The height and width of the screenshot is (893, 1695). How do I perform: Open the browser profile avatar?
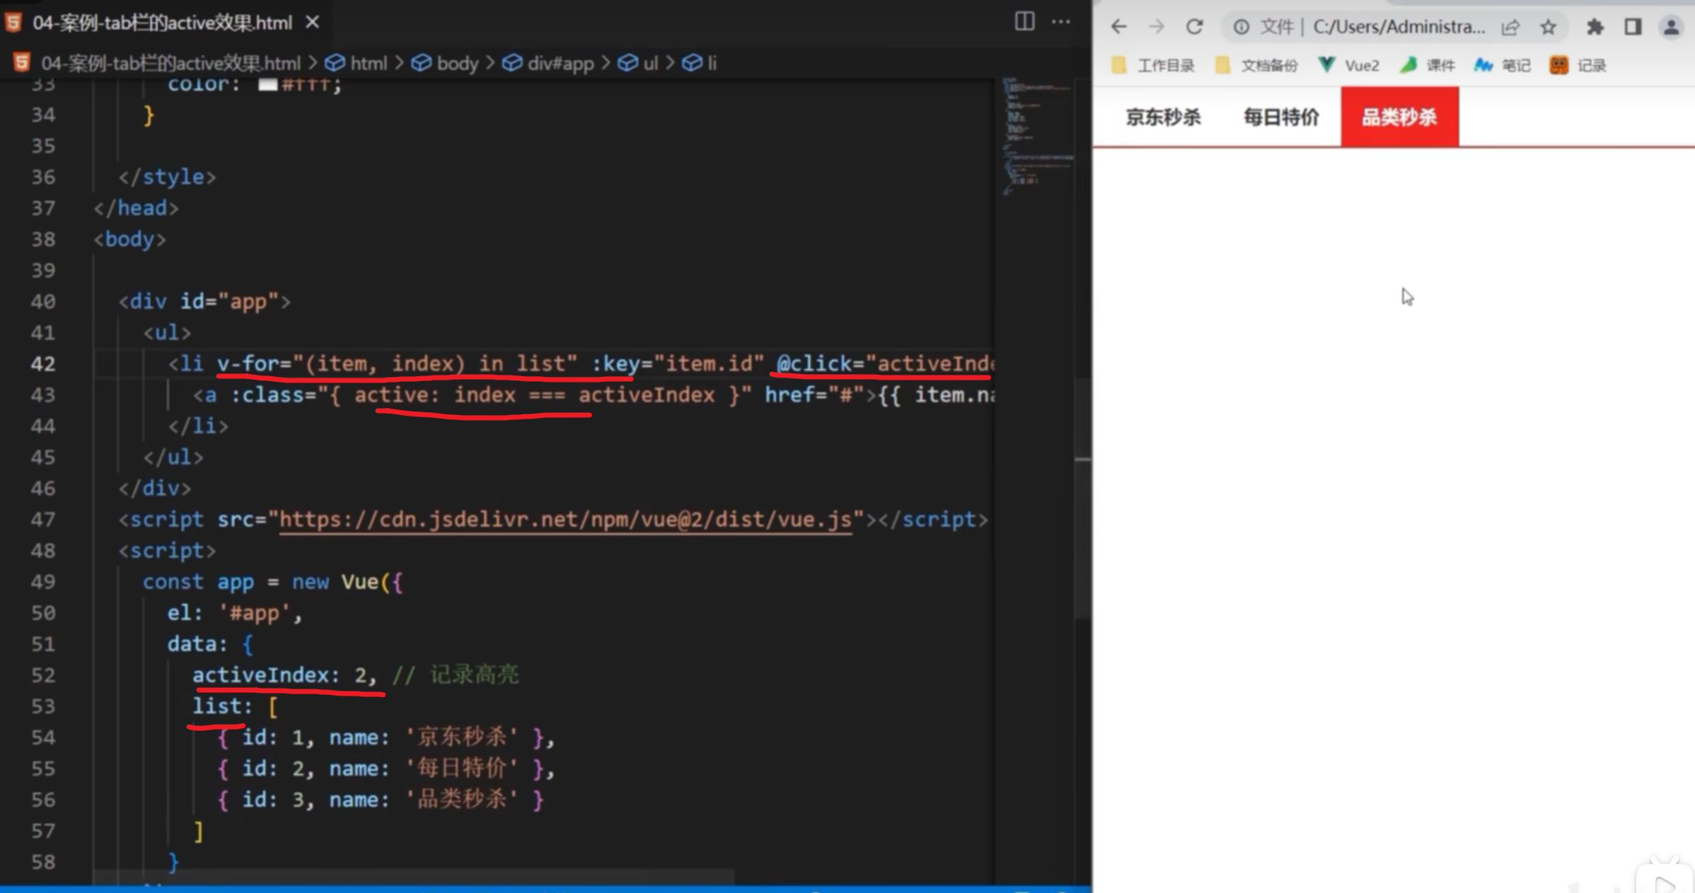(x=1671, y=27)
